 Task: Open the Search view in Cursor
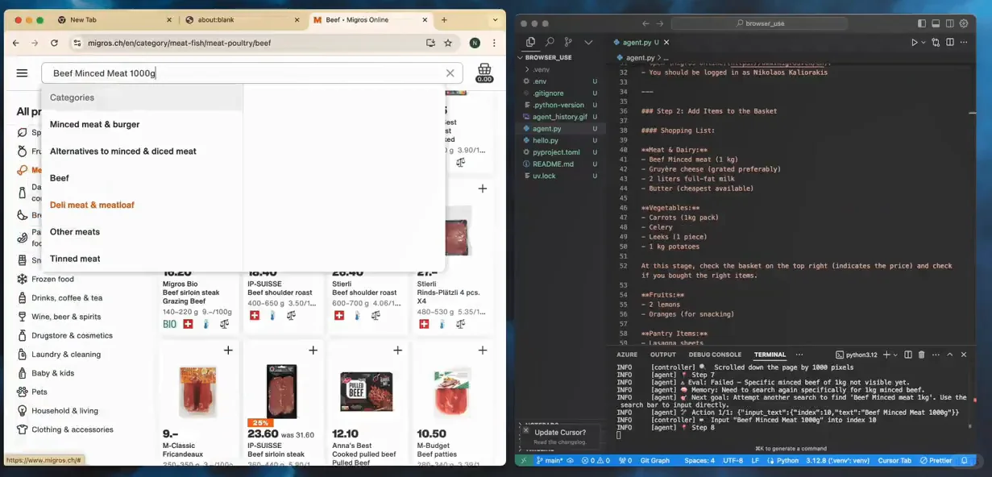coord(550,42)
